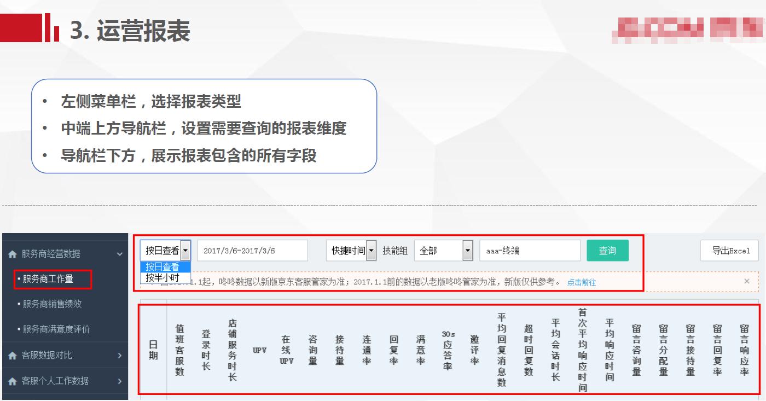Select 服务商工作量 in the sidebar
Viewport: 766px width, 401px height.
tap(48, 279)
